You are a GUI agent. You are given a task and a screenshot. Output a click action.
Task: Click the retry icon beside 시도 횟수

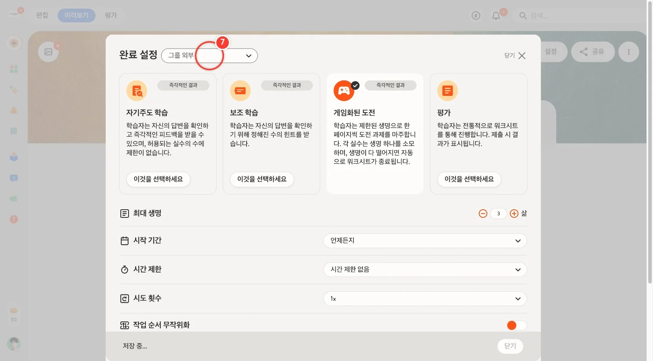[124, 299]
